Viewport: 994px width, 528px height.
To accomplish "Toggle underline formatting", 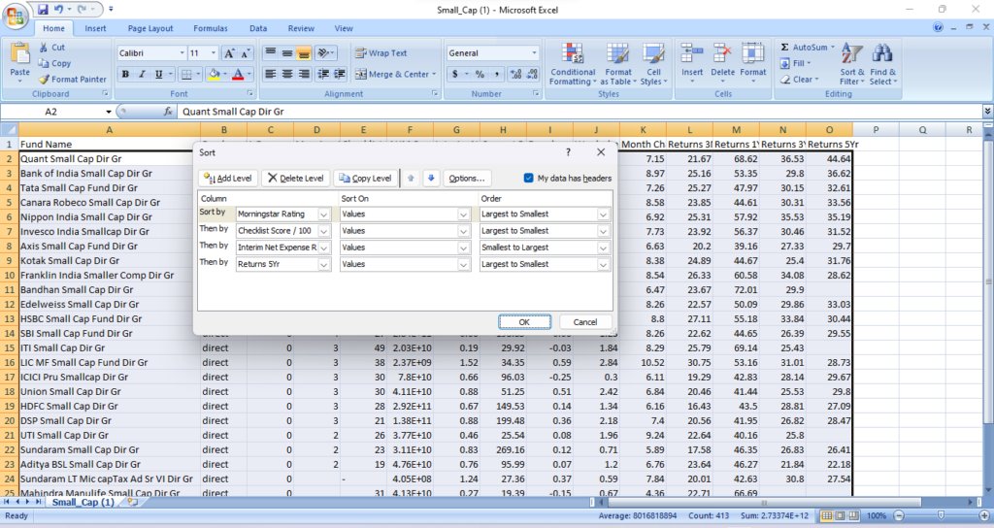I will [x=158, y=74].
